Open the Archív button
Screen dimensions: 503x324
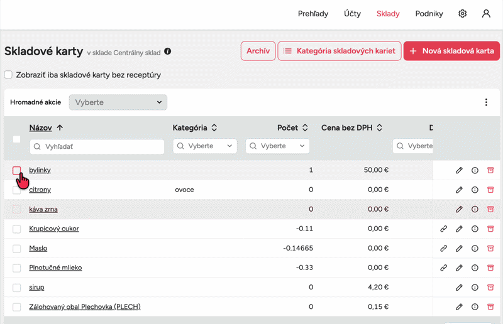click(258, 51)
